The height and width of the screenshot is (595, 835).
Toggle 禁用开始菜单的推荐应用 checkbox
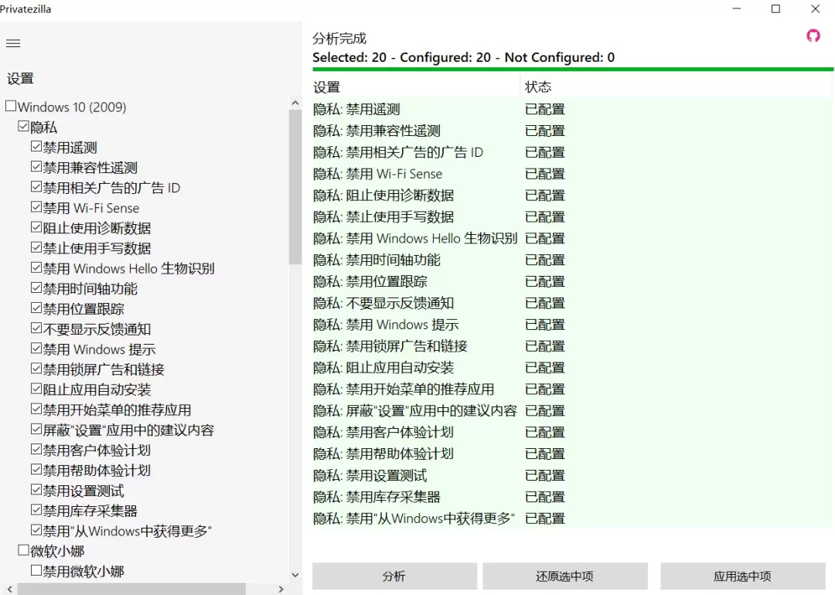coord(36,410)
